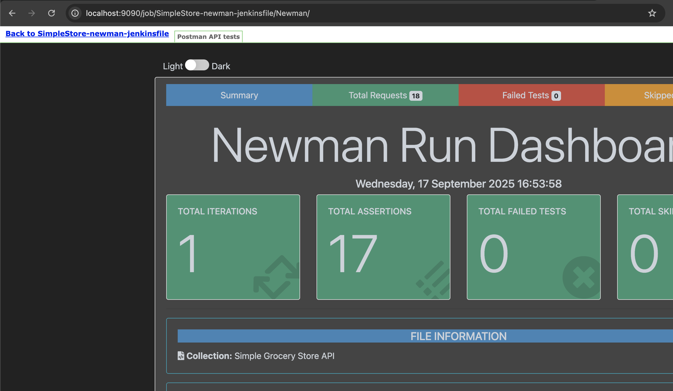This screenshot has width=673, height=391.
Task: Bookmark page with the star icon
Action: (652, 13)
